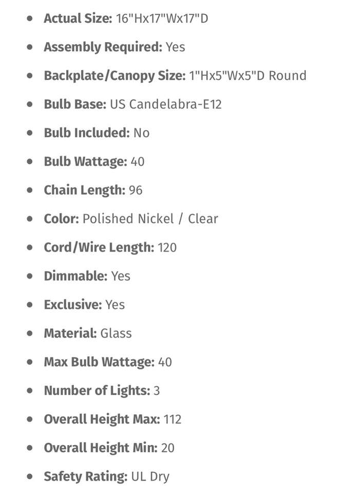
Task: Click the "Color" specification label
Action: (x=61, y=219)
